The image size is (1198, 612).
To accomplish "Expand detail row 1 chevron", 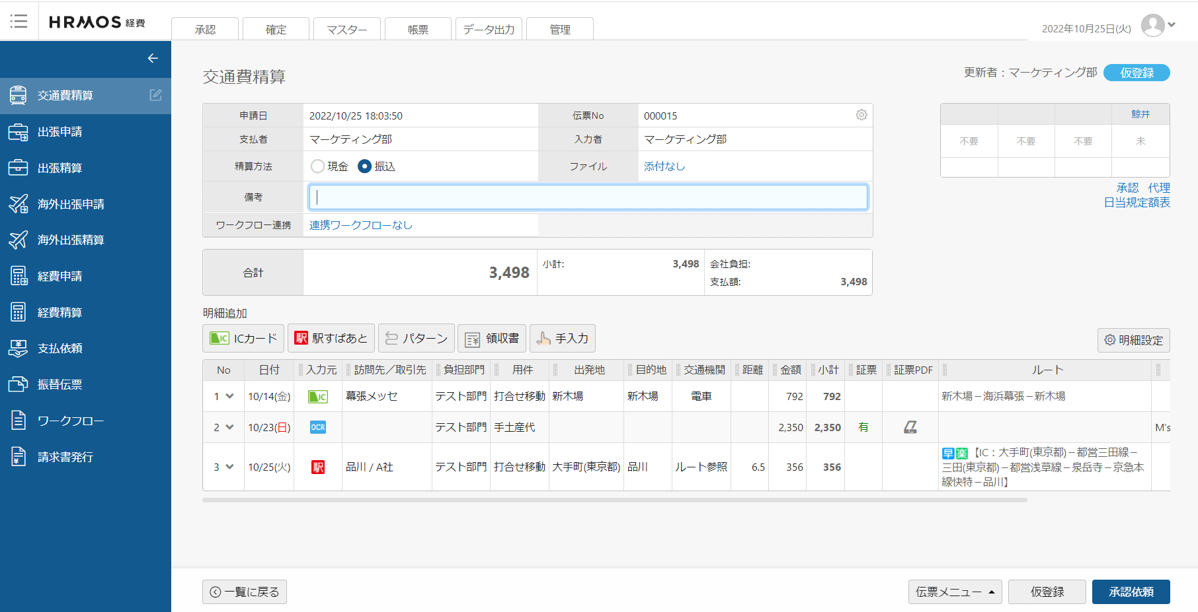I will 228,396.
